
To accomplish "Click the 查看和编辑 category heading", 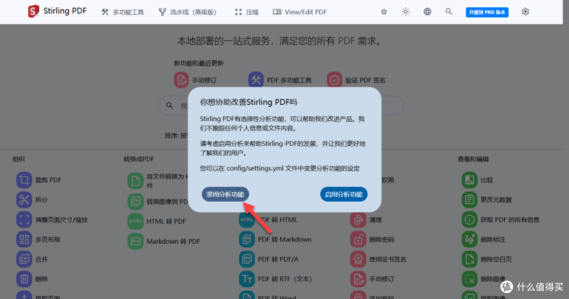I will point(473,159).
